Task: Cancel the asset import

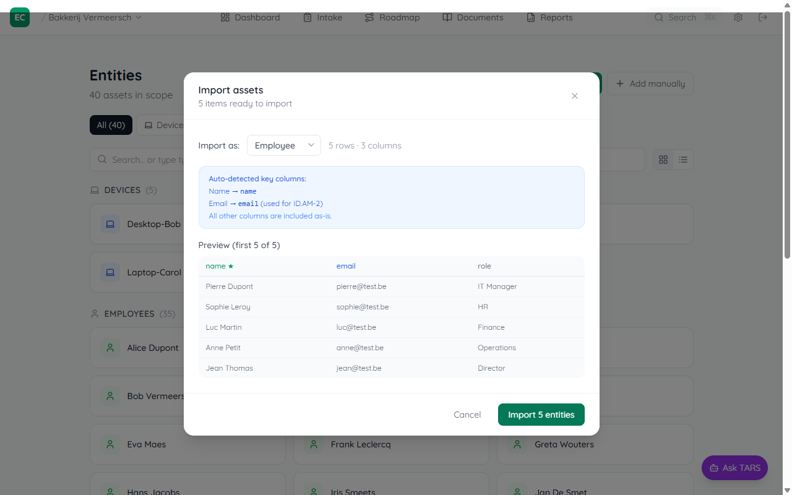Action: (467, 414)
